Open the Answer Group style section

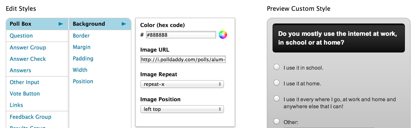click(28, 48)
